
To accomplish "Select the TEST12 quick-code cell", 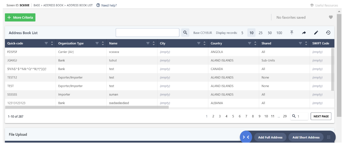I will point(30,77).
